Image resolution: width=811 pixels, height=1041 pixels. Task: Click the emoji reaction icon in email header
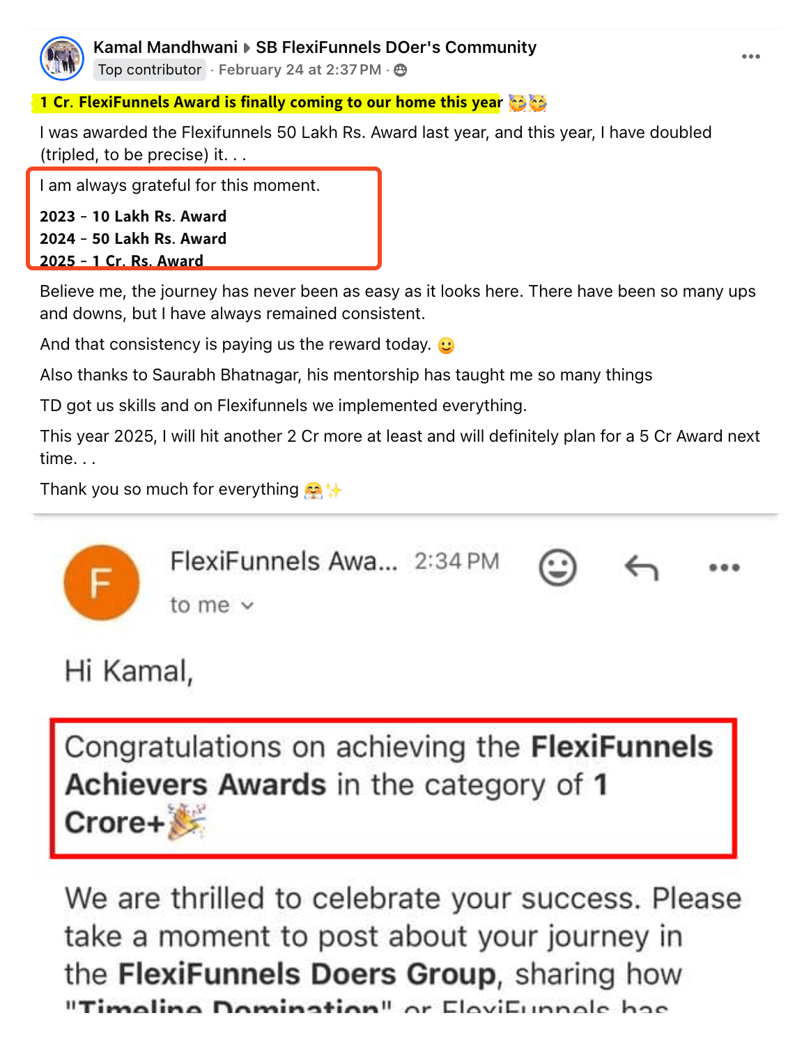point(557,567)
